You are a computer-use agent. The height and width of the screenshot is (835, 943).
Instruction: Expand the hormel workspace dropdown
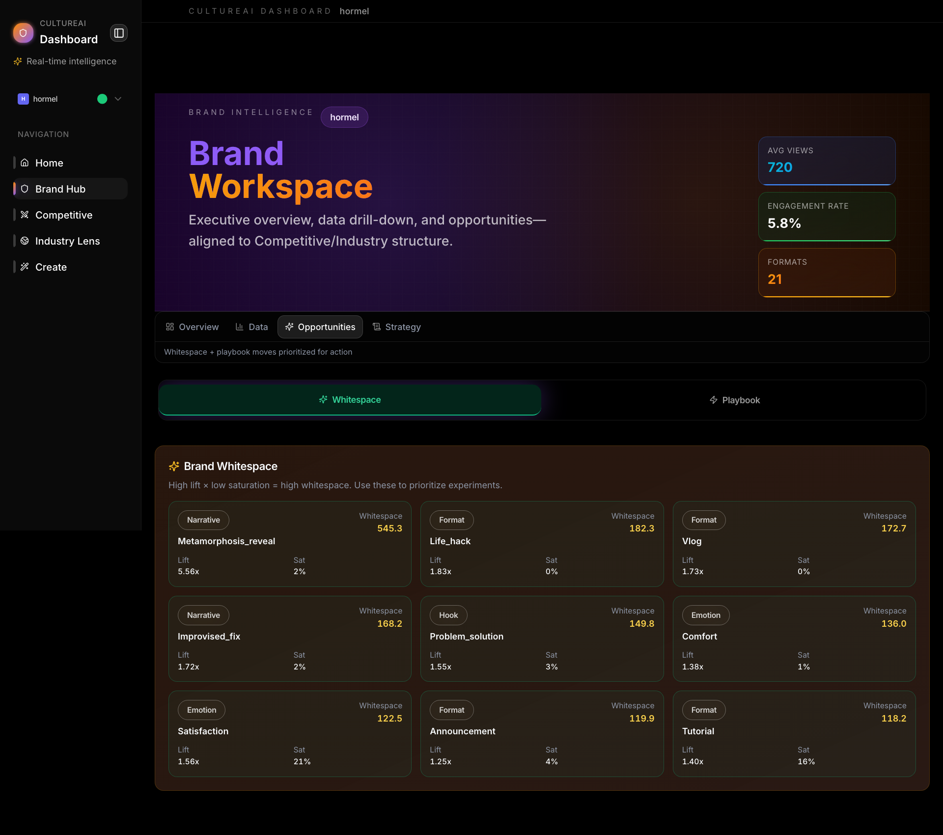click(117, 99)
